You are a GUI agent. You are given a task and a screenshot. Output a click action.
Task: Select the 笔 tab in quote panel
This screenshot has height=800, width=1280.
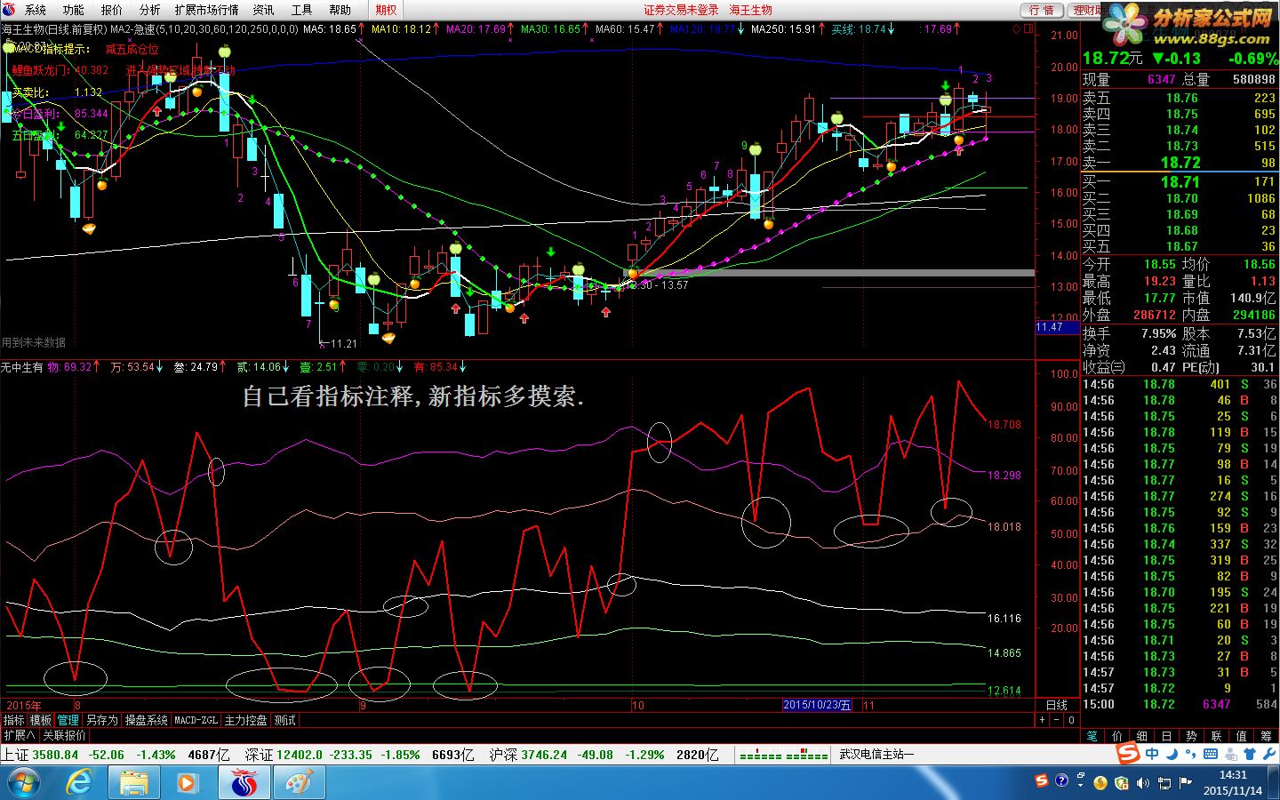point(1092,735)
